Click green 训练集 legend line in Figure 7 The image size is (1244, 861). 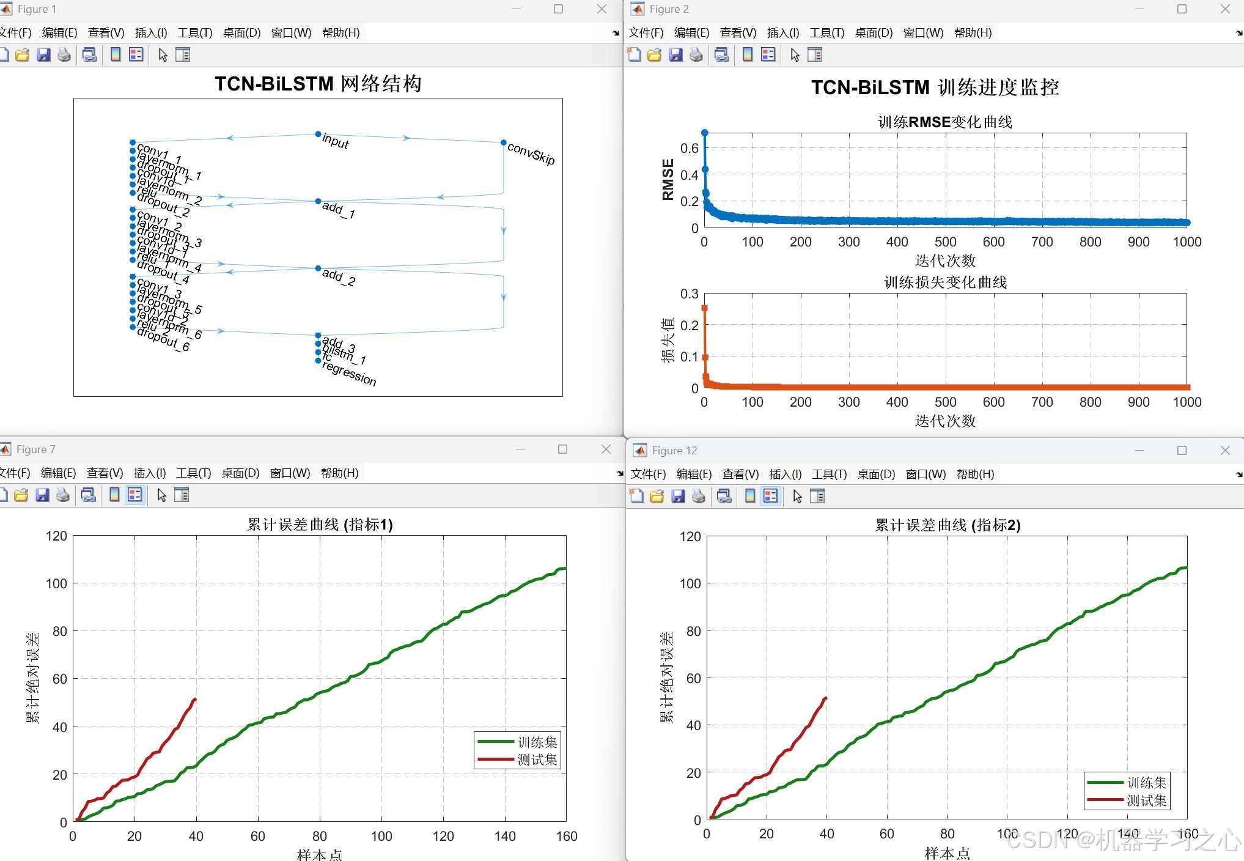click(x=496, y=742)
